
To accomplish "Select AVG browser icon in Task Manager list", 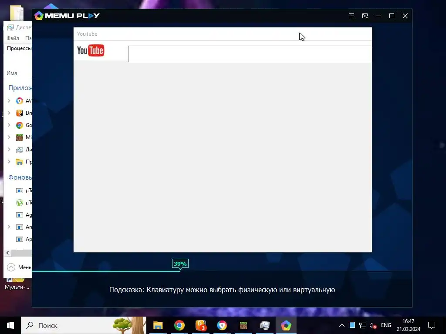I will click(x=19, y=101).
